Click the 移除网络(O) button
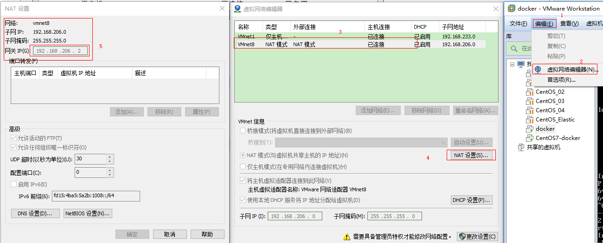The image size is (603, 243). [x=426, y=111]
